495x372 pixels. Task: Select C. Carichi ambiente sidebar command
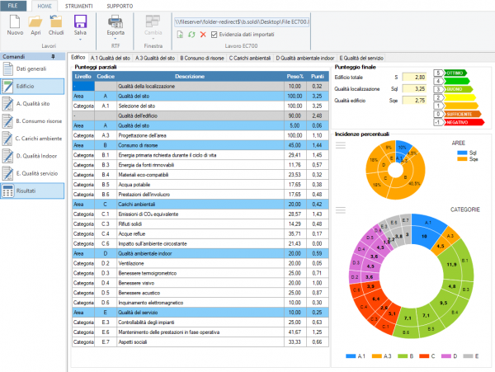click(32, 139)
